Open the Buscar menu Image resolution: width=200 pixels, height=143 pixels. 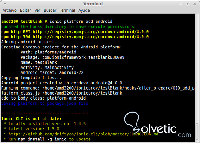tap(50, 10)
